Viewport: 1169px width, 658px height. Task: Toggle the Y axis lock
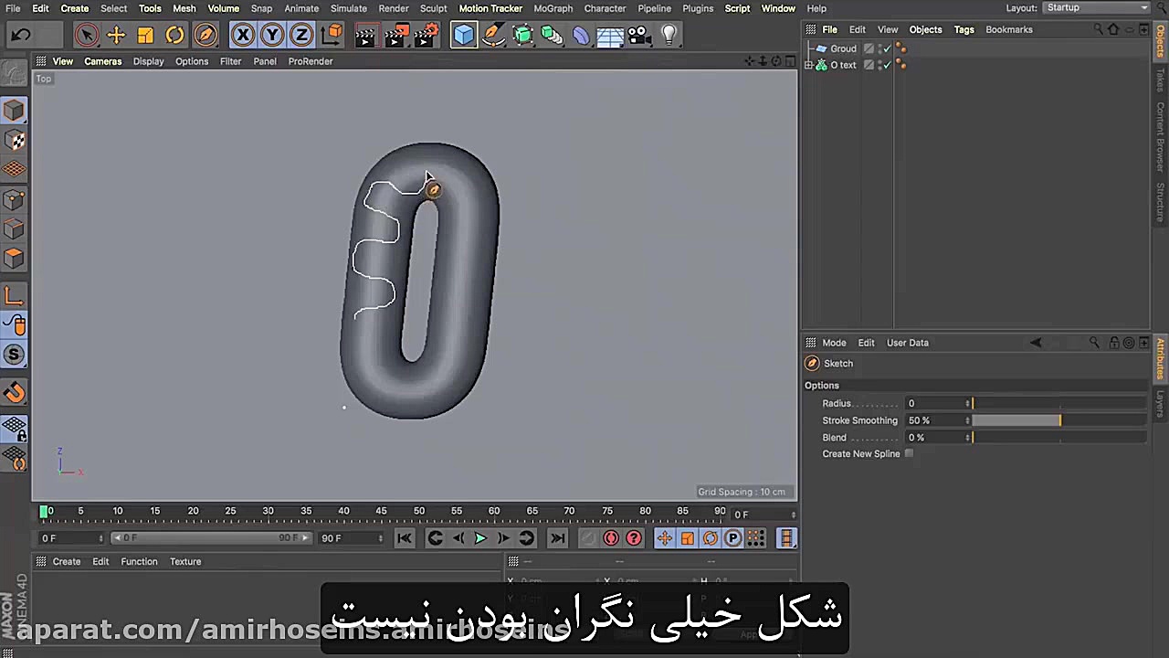tap(271, 35)
